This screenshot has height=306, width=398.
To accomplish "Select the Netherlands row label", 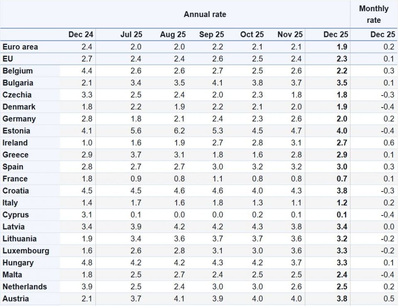I will pyautogui.click(x=24, y=287).
